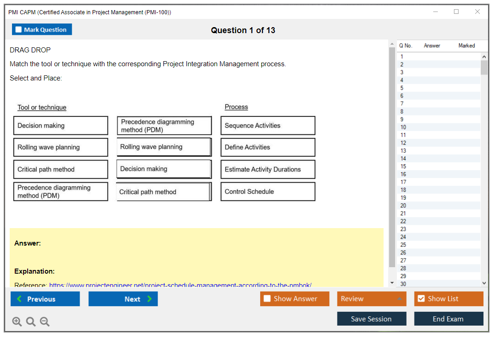This screenshot has height=338, width=495.
Task: Open the projectengineer.net reference link
Action: (x=180, y=285)
